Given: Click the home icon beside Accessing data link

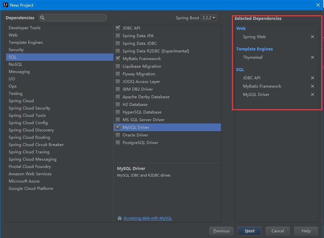Looking at the screenshot, I should [119, 218].
